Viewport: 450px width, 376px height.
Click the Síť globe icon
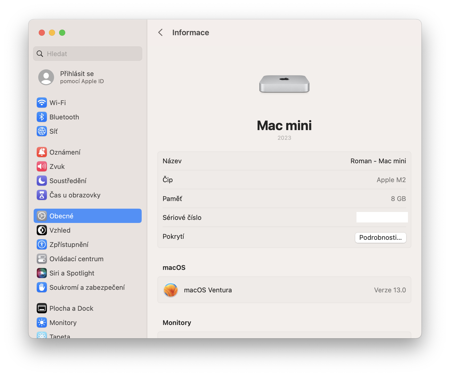[x=42, y=131]
